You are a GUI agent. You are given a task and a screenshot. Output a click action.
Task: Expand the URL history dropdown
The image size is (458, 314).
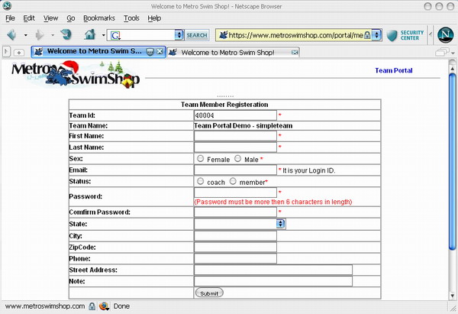coord(376,35)
